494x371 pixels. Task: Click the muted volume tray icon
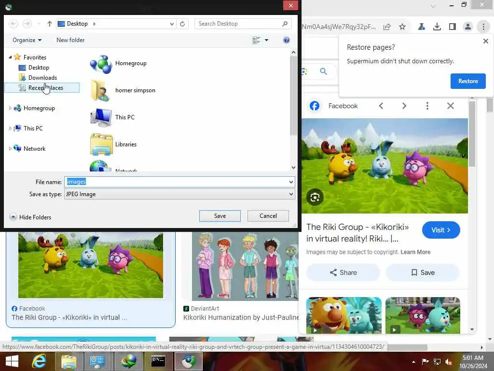pyautogui.click(x=449, y=362)
